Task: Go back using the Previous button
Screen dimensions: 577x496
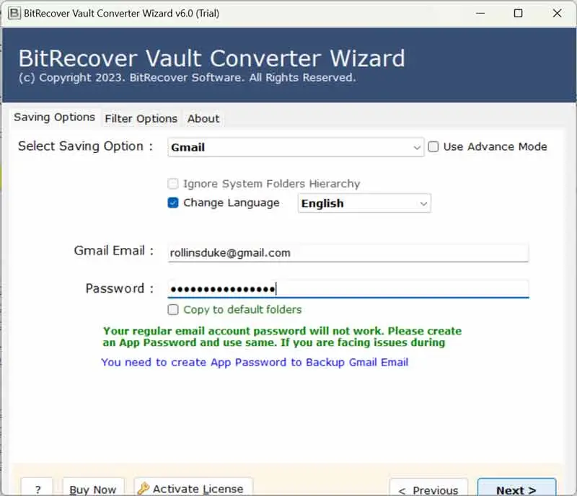Action: (428, 489)
